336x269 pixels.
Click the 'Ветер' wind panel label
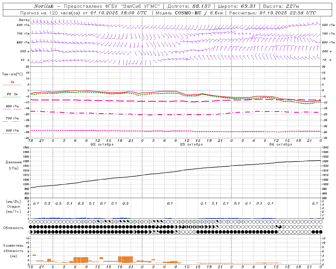(24, 20)
